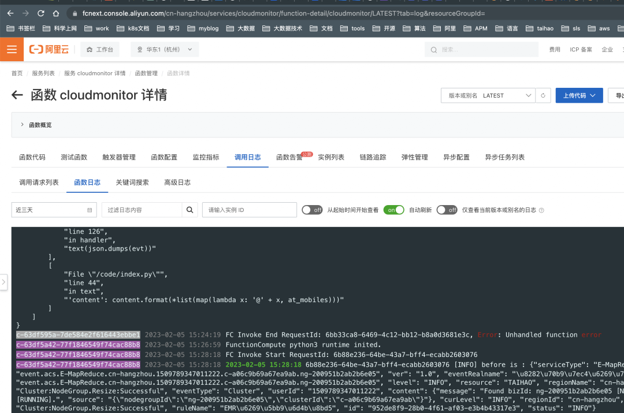
Task: Open browser home page icon
Action: click(55, 13)
